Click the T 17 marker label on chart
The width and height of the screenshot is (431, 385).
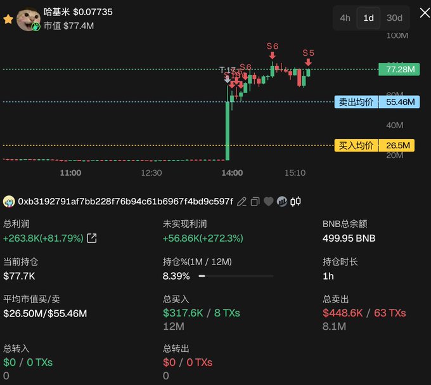click(227, 70)
